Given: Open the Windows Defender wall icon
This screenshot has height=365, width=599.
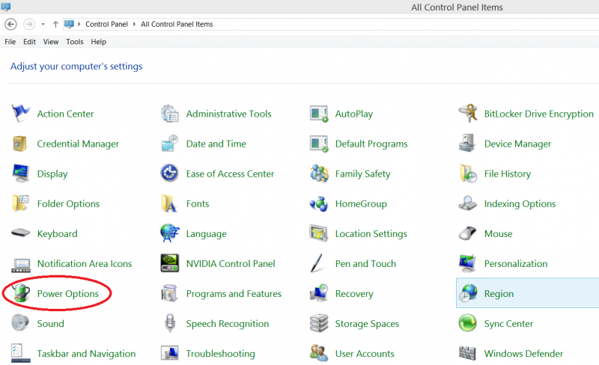Looking at the screenshot, I should click(x=467, y=353).
